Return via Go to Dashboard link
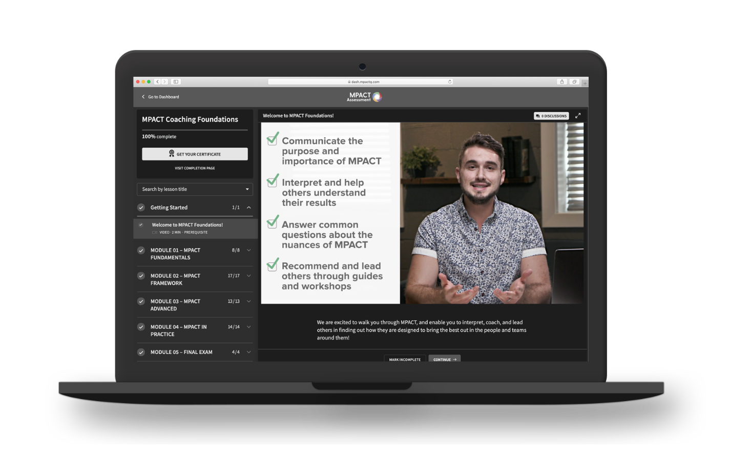Screen dimensions: 729x462 (163, 97)
